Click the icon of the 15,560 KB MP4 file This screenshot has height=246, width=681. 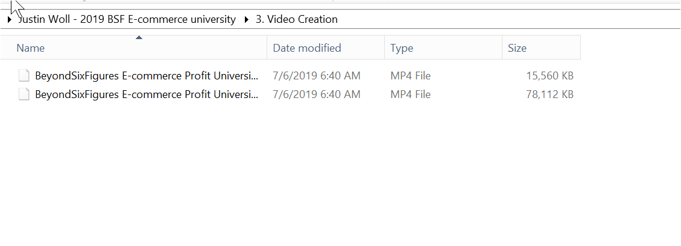24,76
